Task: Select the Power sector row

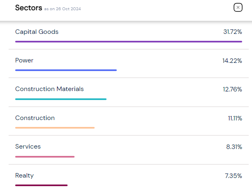Action: tap(24, 60)
